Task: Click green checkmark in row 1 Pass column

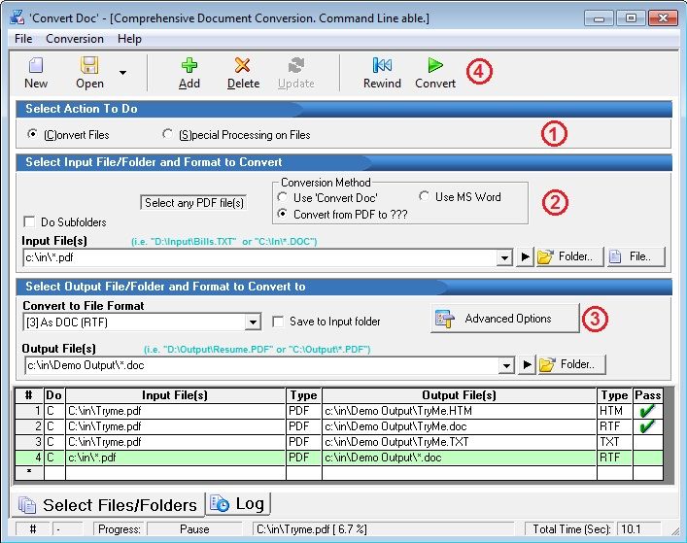Action: click(647, 411)
